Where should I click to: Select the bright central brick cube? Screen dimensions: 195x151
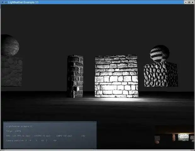point(116,76)
